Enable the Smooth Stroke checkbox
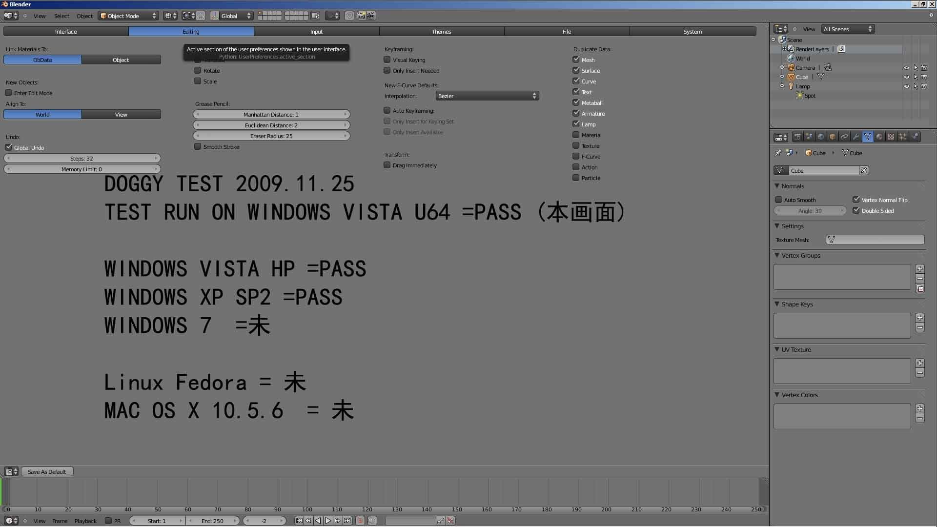 pos(198,146)
